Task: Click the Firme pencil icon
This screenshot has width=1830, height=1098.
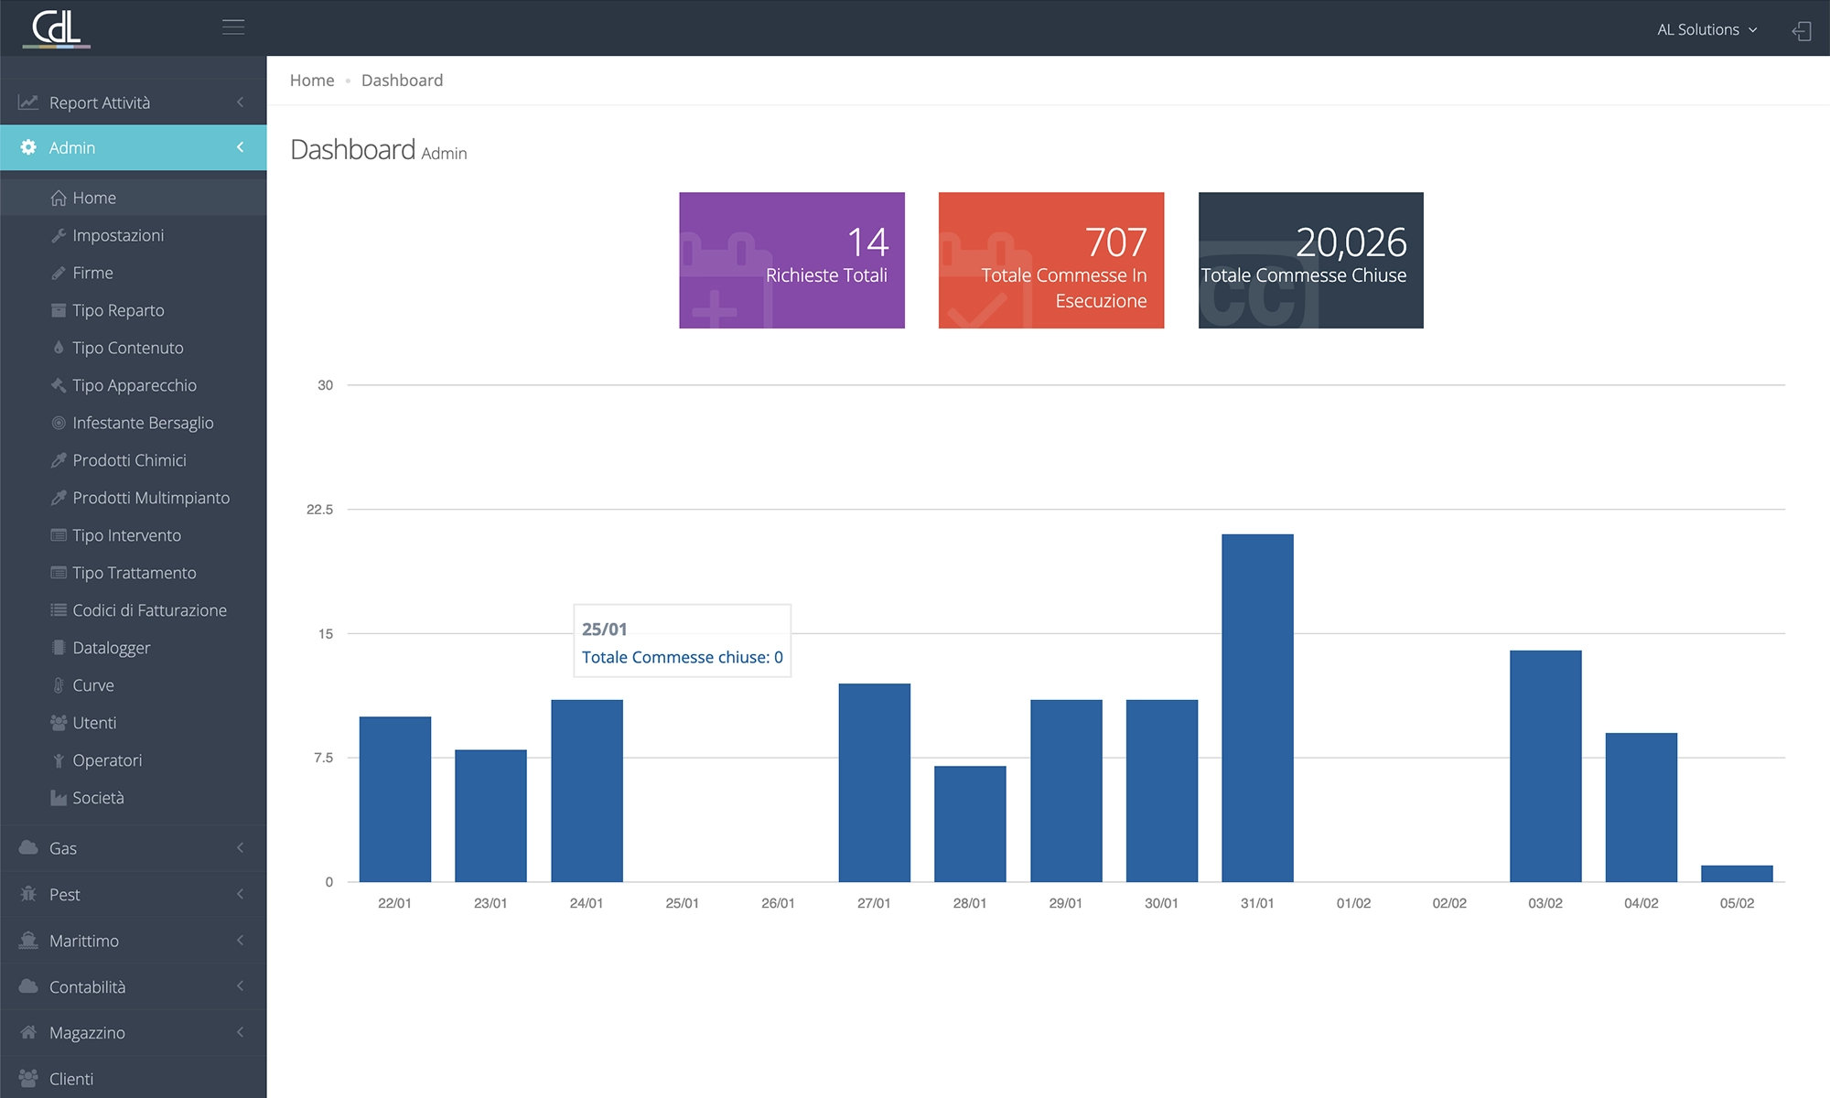Action: [x=59, y=273]
